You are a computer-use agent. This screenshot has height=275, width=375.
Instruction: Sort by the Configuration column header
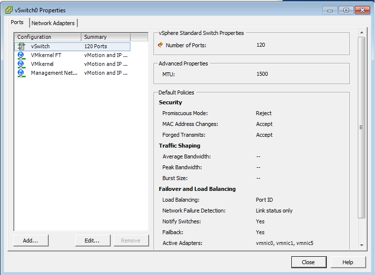click(x=48, y=37)
